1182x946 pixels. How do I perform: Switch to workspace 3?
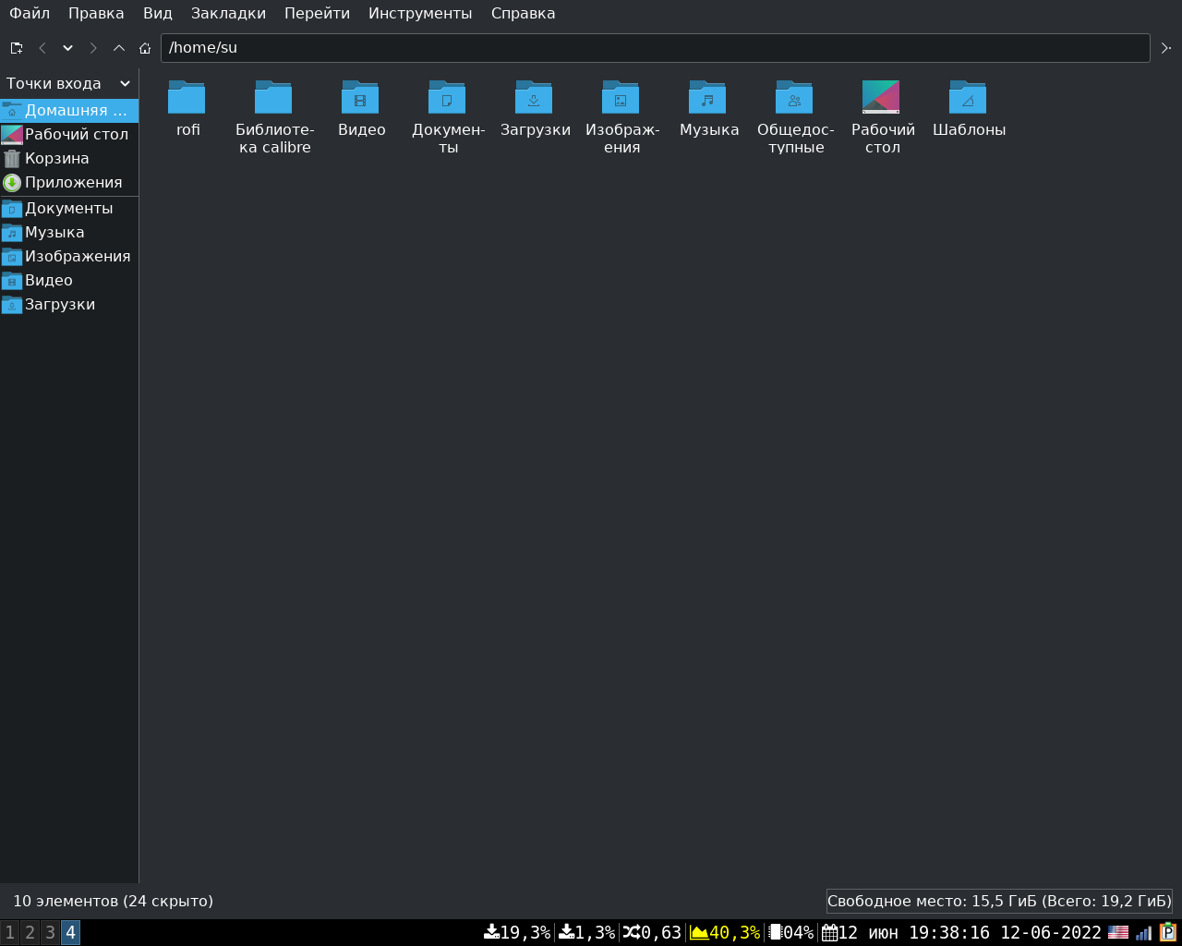(x=50, y=932)
